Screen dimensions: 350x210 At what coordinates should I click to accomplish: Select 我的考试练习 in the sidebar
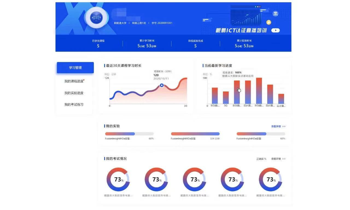(x=74, y=105)
